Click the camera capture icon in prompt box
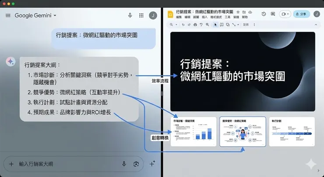324x177 pixels. click(x=136, y=164)
